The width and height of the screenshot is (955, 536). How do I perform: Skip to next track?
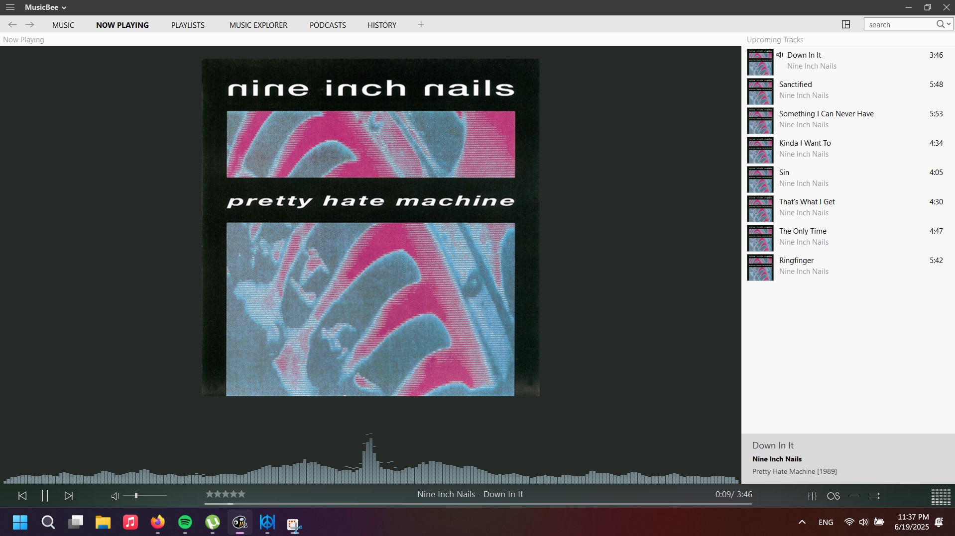pyautogui.click(x=69, y=496)
